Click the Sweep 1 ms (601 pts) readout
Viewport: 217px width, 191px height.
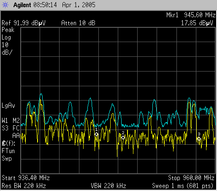[183, 186]
